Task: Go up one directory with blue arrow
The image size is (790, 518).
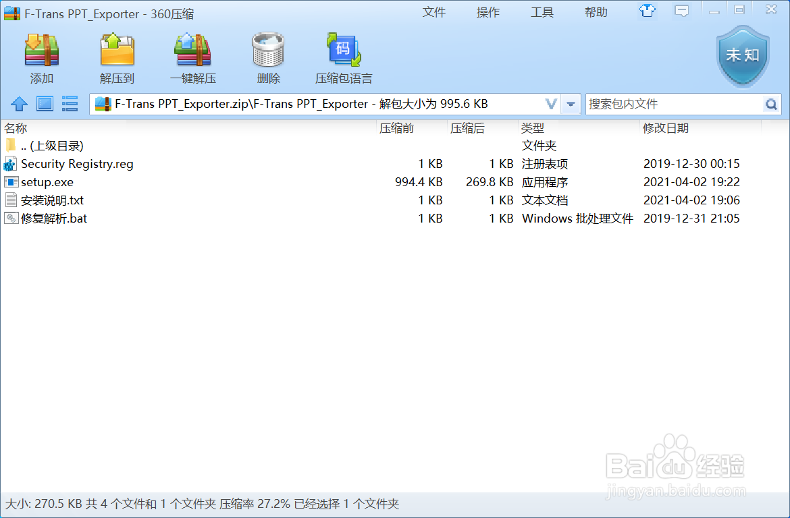Action: [x=19, y=104]
